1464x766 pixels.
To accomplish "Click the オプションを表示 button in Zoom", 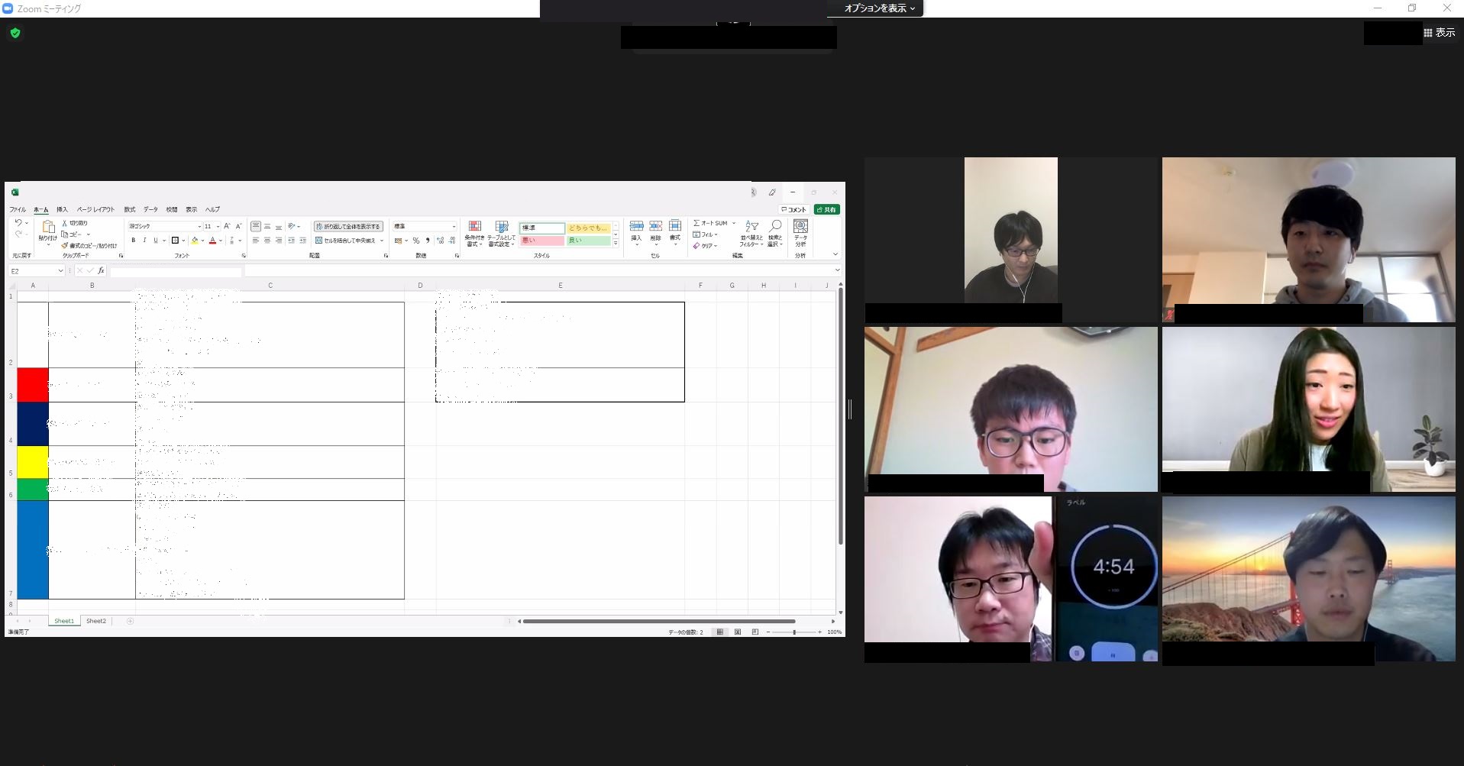I will (879, 8).
